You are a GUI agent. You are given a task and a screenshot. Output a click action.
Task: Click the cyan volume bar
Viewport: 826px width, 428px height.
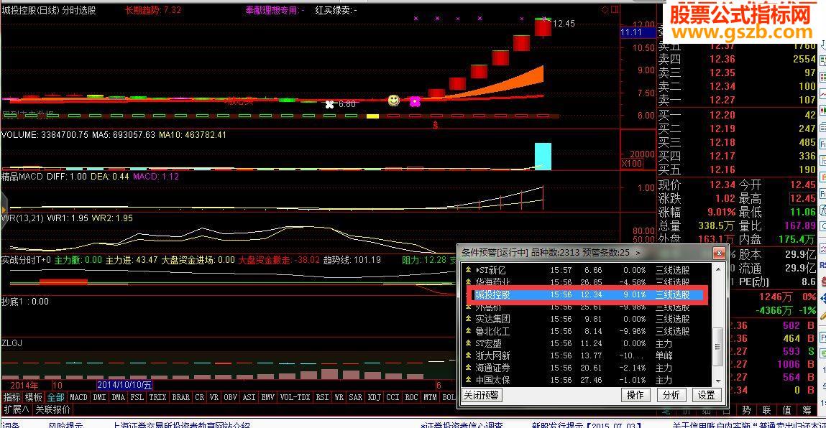[x=543, y=157]
